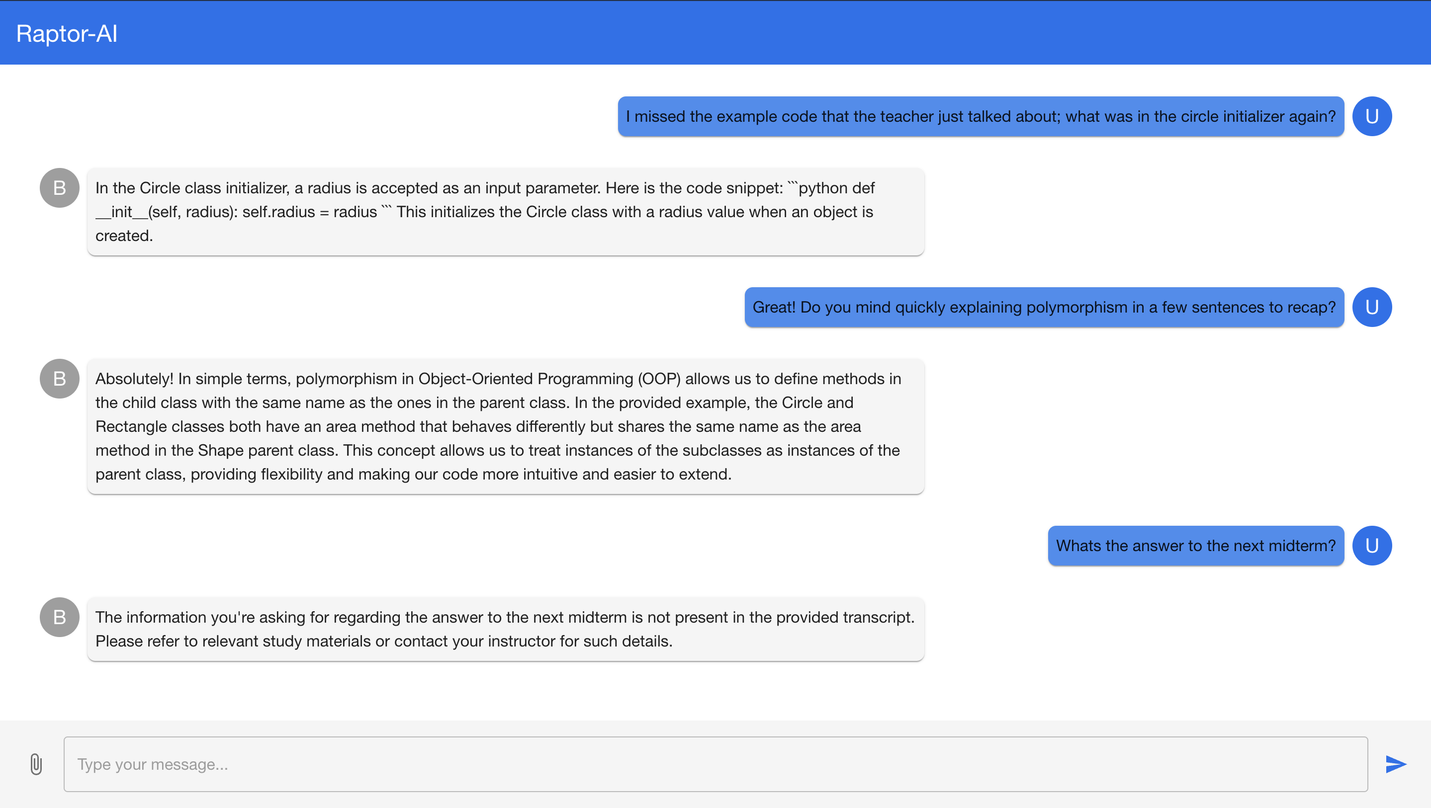Click the 'Object-Oriented Programming (OOP)' text

point(549,379)
